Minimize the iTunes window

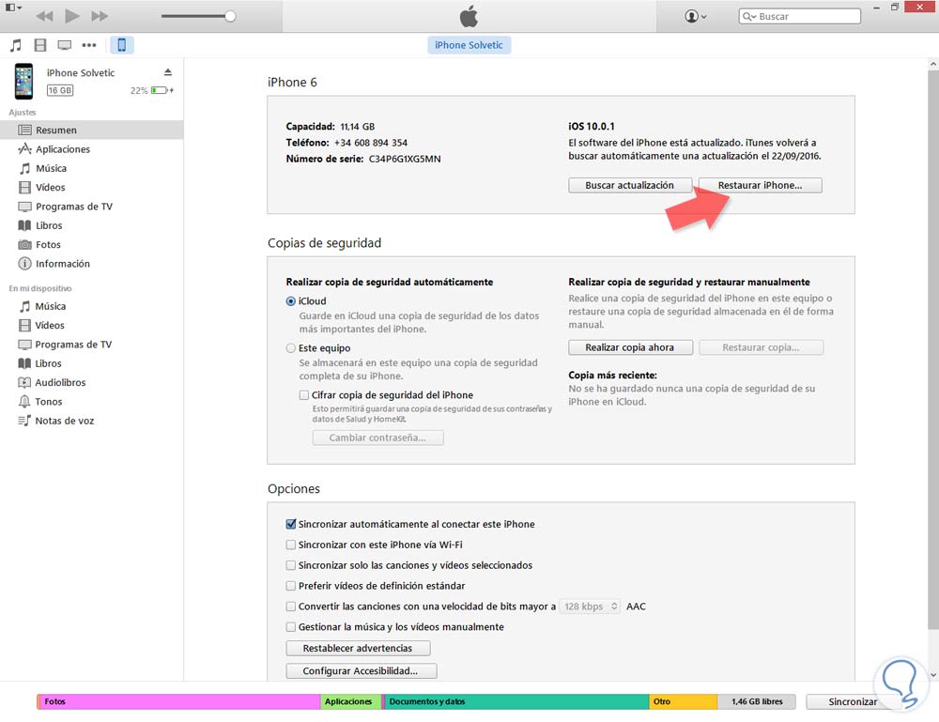(877, 8)
